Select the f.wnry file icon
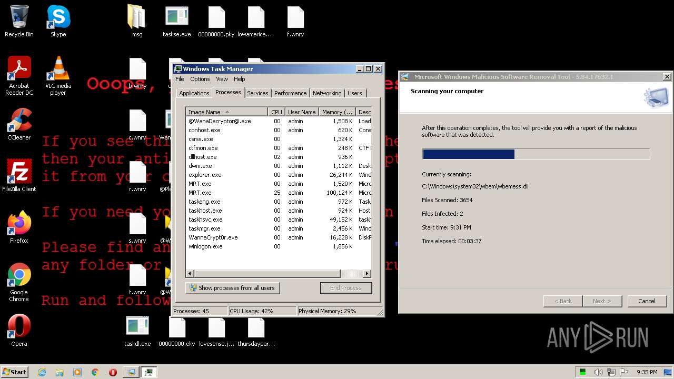Screen dimensions: 674x379 pos(295,21)
